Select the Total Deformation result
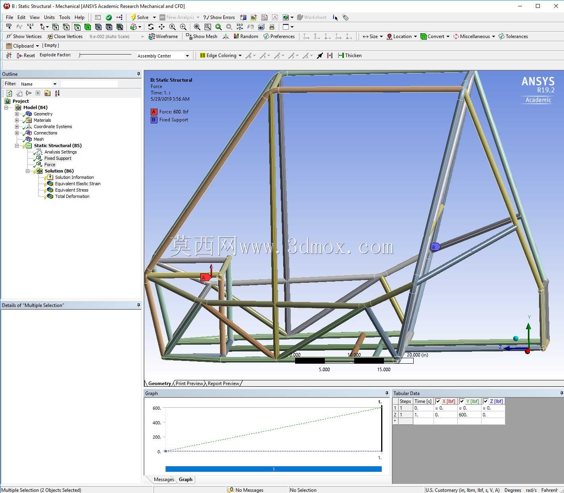The image size is (564, 493). [x=72, y=196]
